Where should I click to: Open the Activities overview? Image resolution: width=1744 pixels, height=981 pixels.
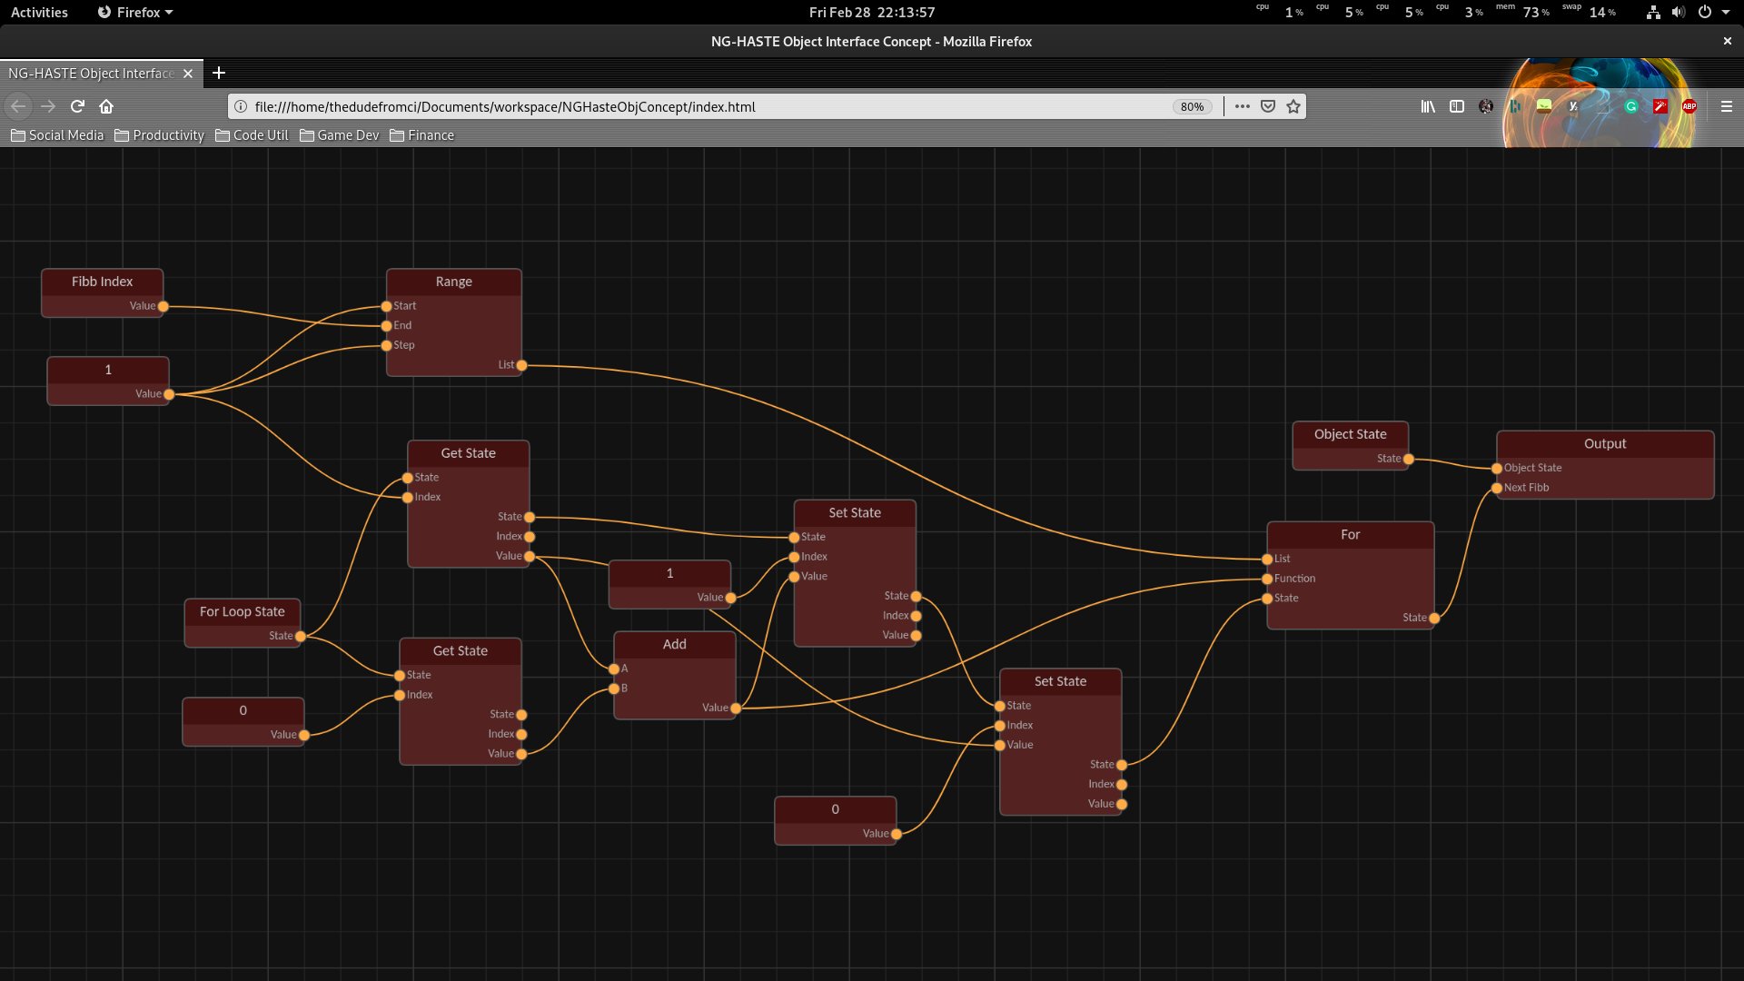pos(39,12)
